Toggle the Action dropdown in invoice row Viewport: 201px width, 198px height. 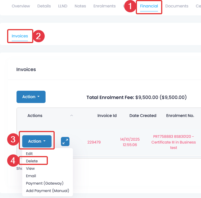pyautogui.click(x=37, y=141)
